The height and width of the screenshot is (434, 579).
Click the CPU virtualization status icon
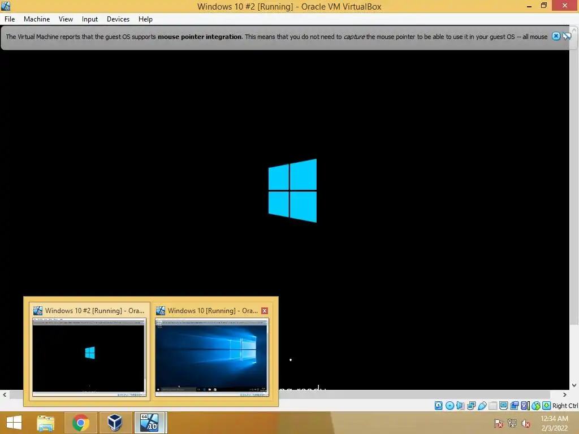(525, 406)
